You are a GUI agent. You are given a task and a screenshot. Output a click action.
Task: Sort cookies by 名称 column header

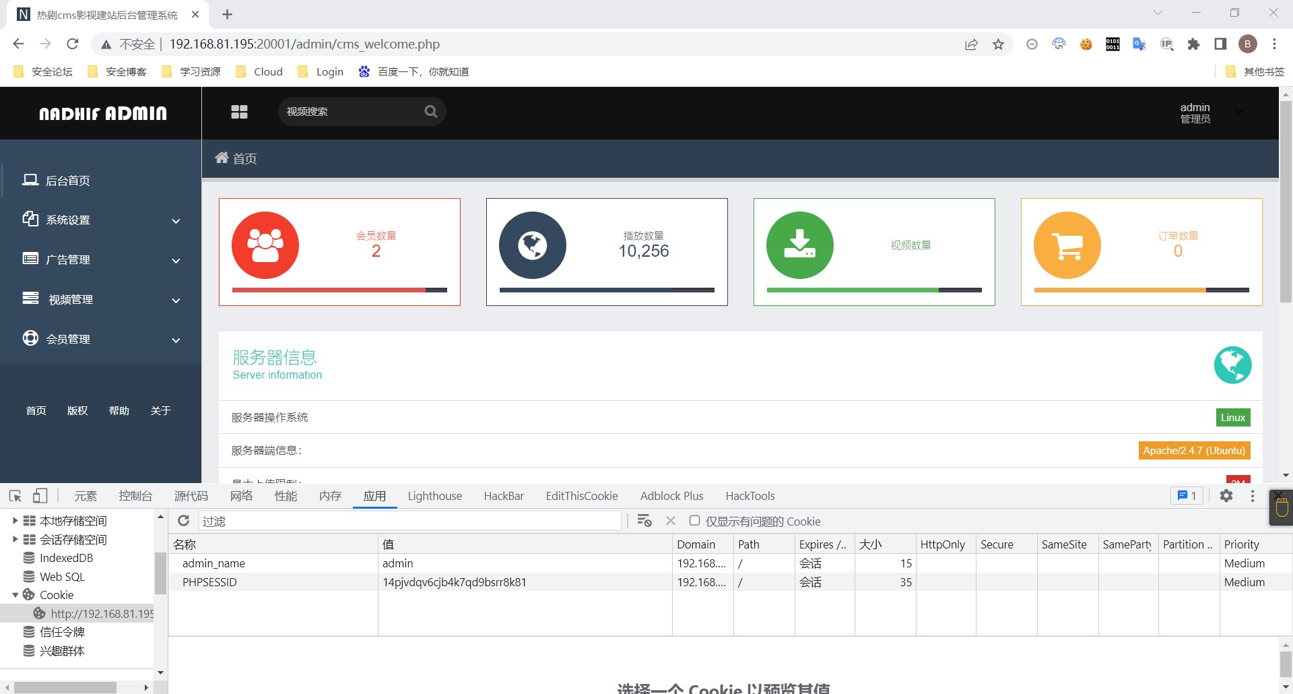[x=273, y=544]
